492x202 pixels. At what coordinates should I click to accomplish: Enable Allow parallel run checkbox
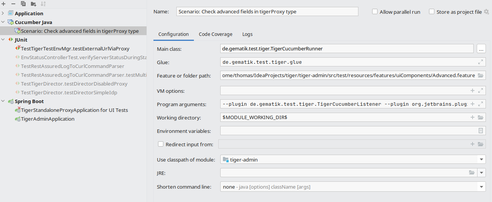375,11
